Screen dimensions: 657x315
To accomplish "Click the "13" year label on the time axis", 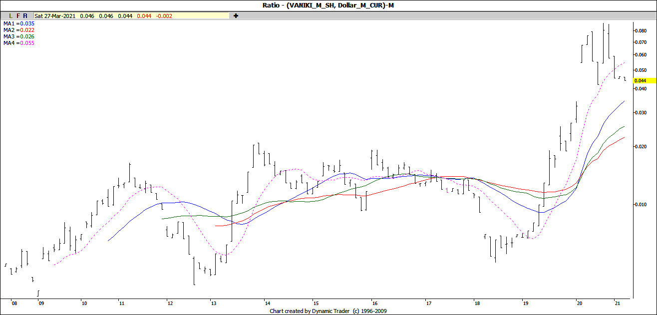I will (x=214, y=304).
